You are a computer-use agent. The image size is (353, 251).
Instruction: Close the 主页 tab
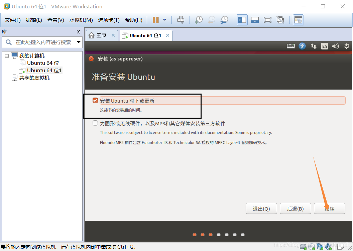pyautogui.click(x=113, y=35)
